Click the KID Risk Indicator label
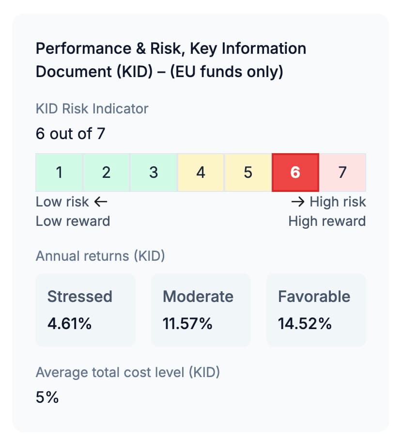403x442 pixels. 92,109
